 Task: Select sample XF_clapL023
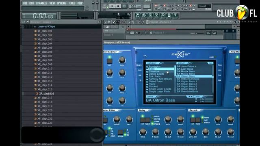[45, 123]
